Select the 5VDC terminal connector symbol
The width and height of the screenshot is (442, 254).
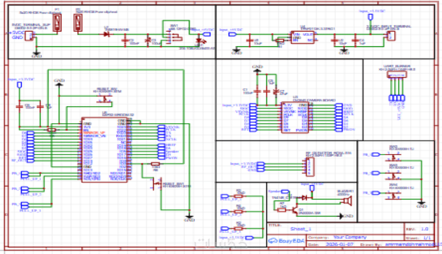click(30, 36)
